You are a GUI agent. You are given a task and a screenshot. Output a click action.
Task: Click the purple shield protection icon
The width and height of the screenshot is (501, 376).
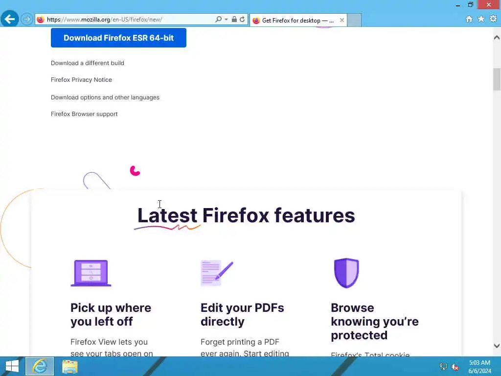346,273
